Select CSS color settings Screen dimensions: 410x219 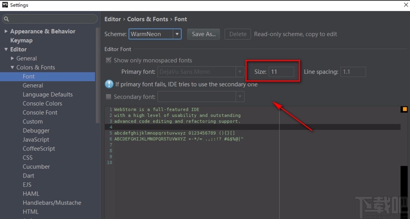pos(28,157)
